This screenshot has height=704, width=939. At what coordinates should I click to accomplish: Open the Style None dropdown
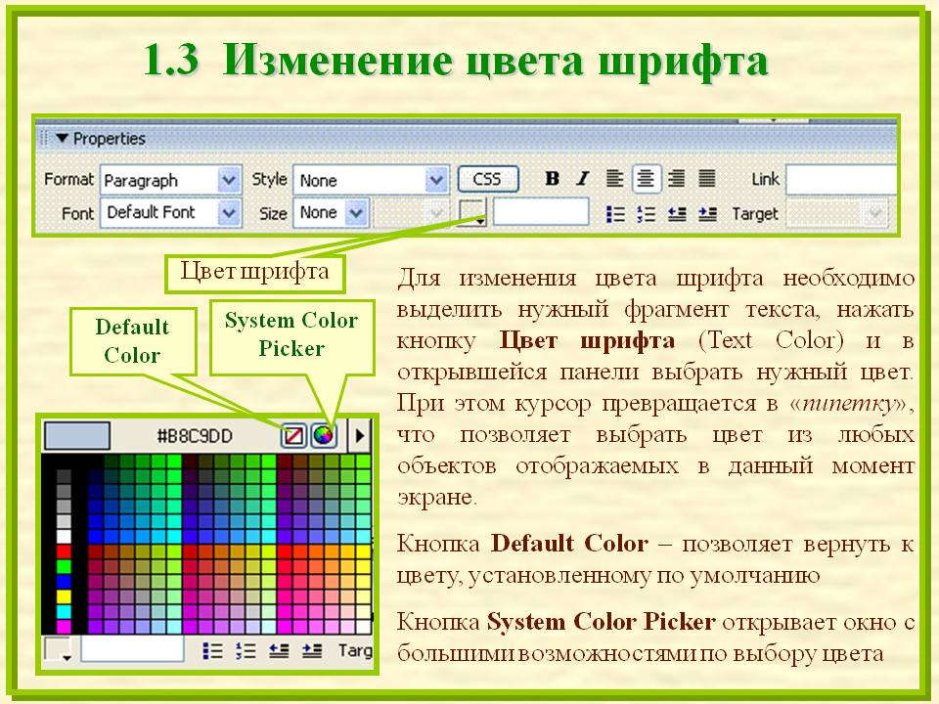(436, 180)
